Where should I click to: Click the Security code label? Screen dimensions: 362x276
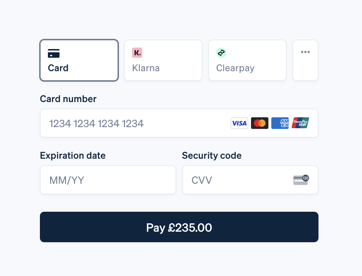click(211, 155)
